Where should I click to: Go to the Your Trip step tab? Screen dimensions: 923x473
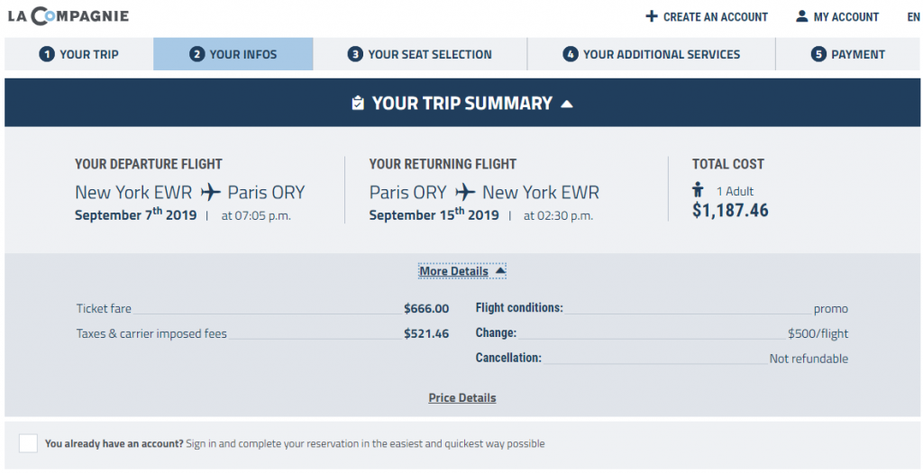click(x=79, y=54)
